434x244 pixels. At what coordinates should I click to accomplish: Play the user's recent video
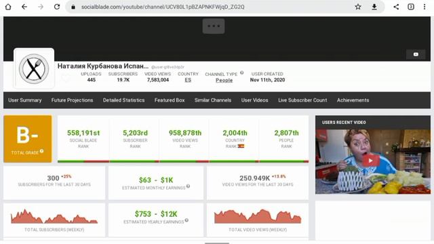370,161
